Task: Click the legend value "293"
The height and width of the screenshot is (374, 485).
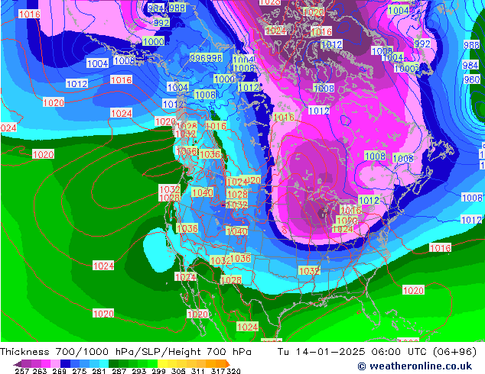Action: tap(138, 371)
